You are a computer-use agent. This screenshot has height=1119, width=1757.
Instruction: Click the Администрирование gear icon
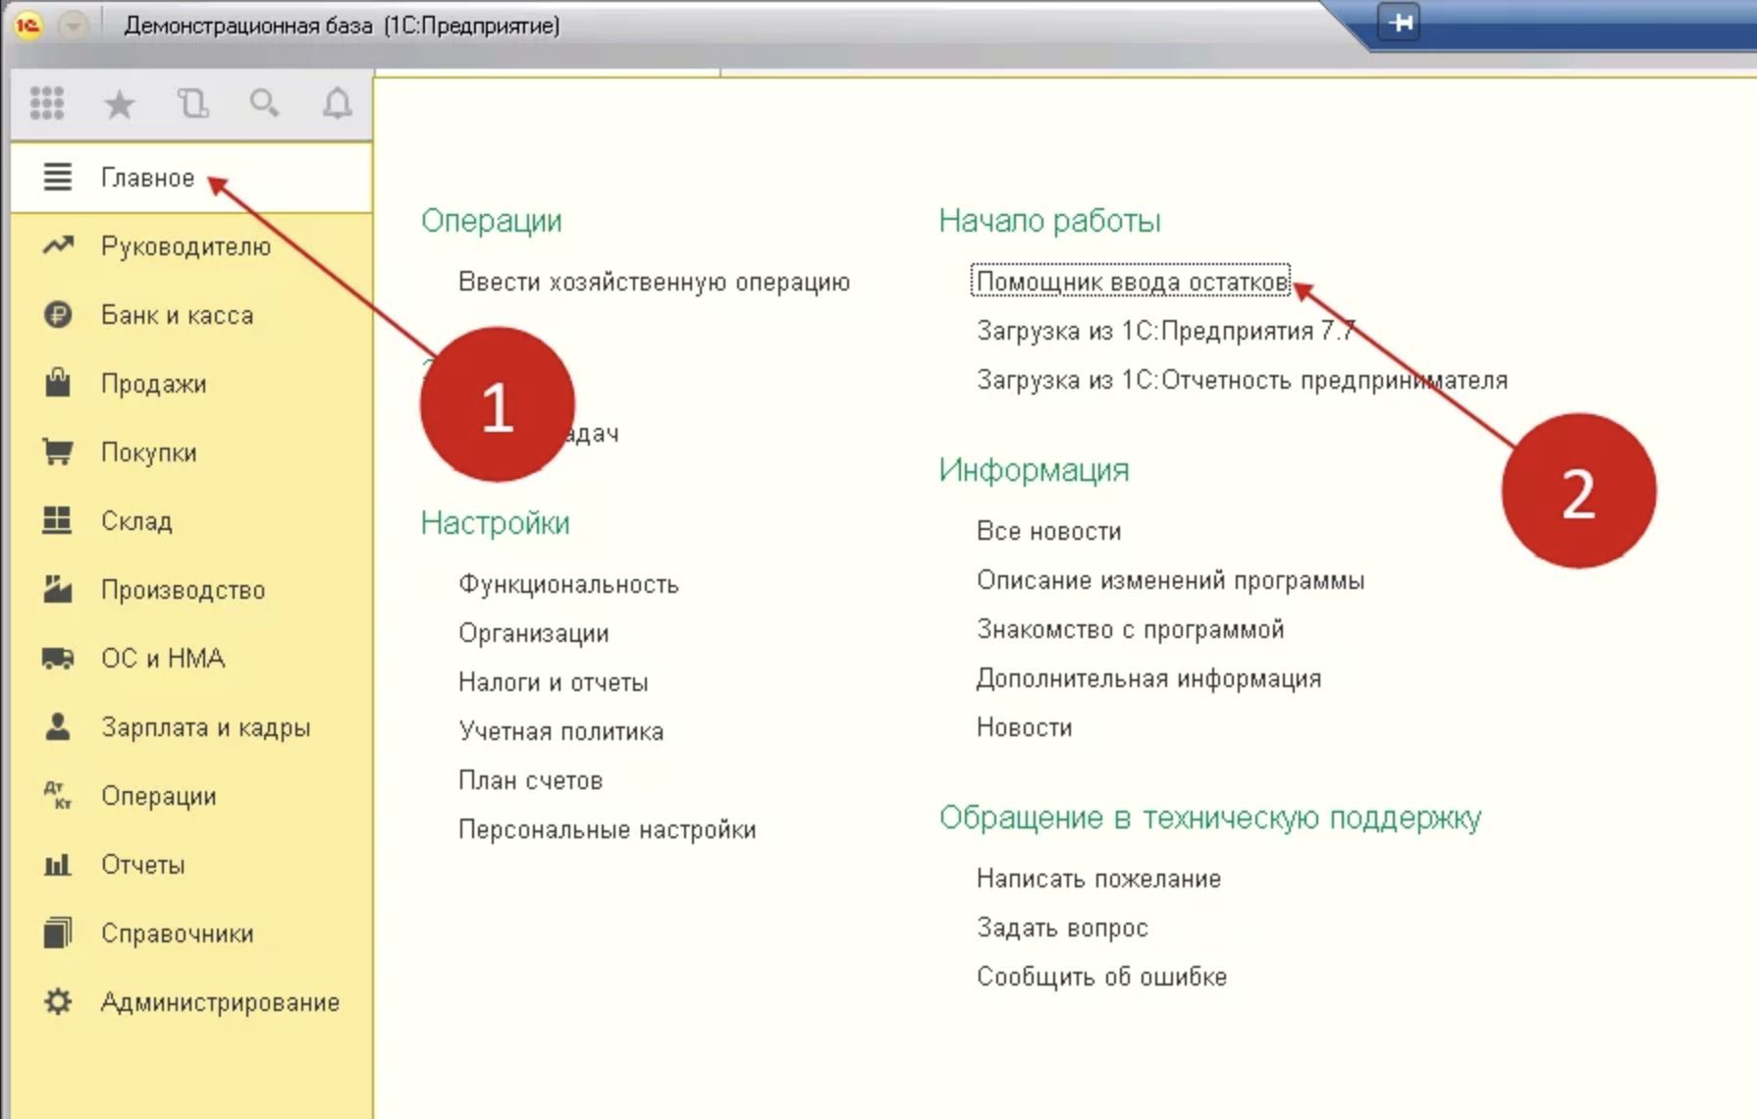[58, 1002]
